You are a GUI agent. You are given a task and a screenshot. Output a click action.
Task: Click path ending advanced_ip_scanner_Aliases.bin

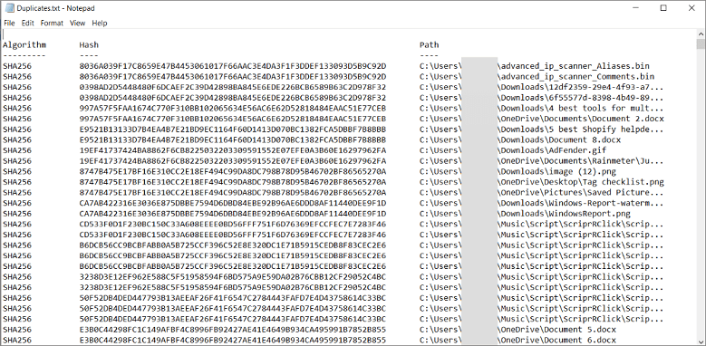click(x=535, y=66)
